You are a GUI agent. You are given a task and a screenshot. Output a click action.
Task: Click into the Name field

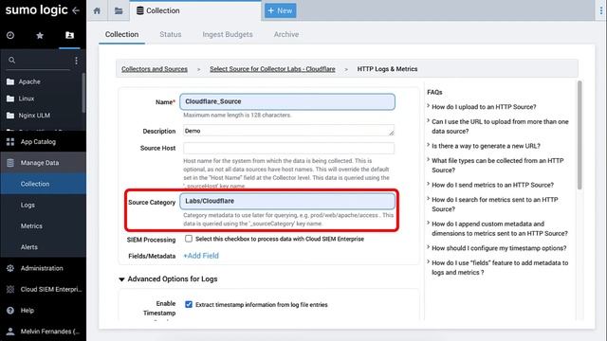(x=287, y=101)
